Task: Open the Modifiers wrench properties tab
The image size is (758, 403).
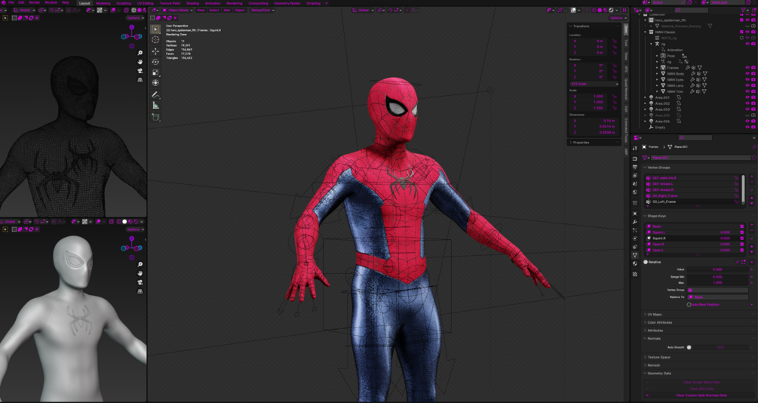Action: pyautogui.click(x=635, y=222)
